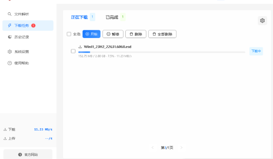Open 使用帮助 help page
This screenshot has height=159, width=273.
click(x=22, y=63)
